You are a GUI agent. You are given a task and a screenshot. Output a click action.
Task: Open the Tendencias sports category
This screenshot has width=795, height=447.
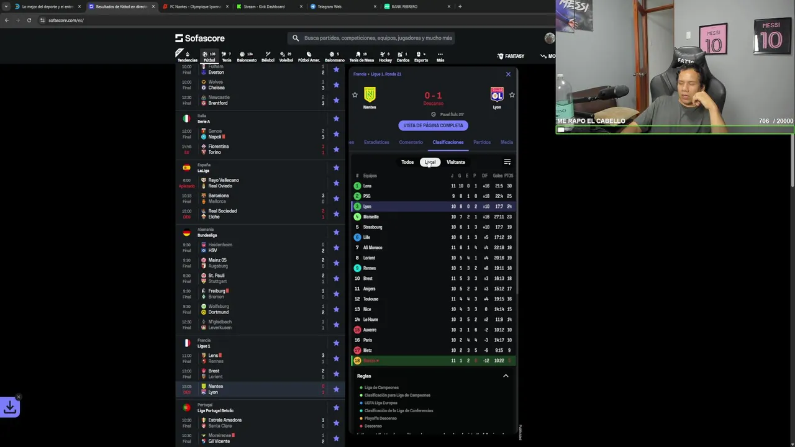(x=187, y=56)
